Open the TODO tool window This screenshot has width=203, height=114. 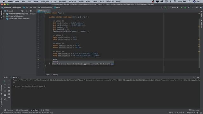click(45, 110)
